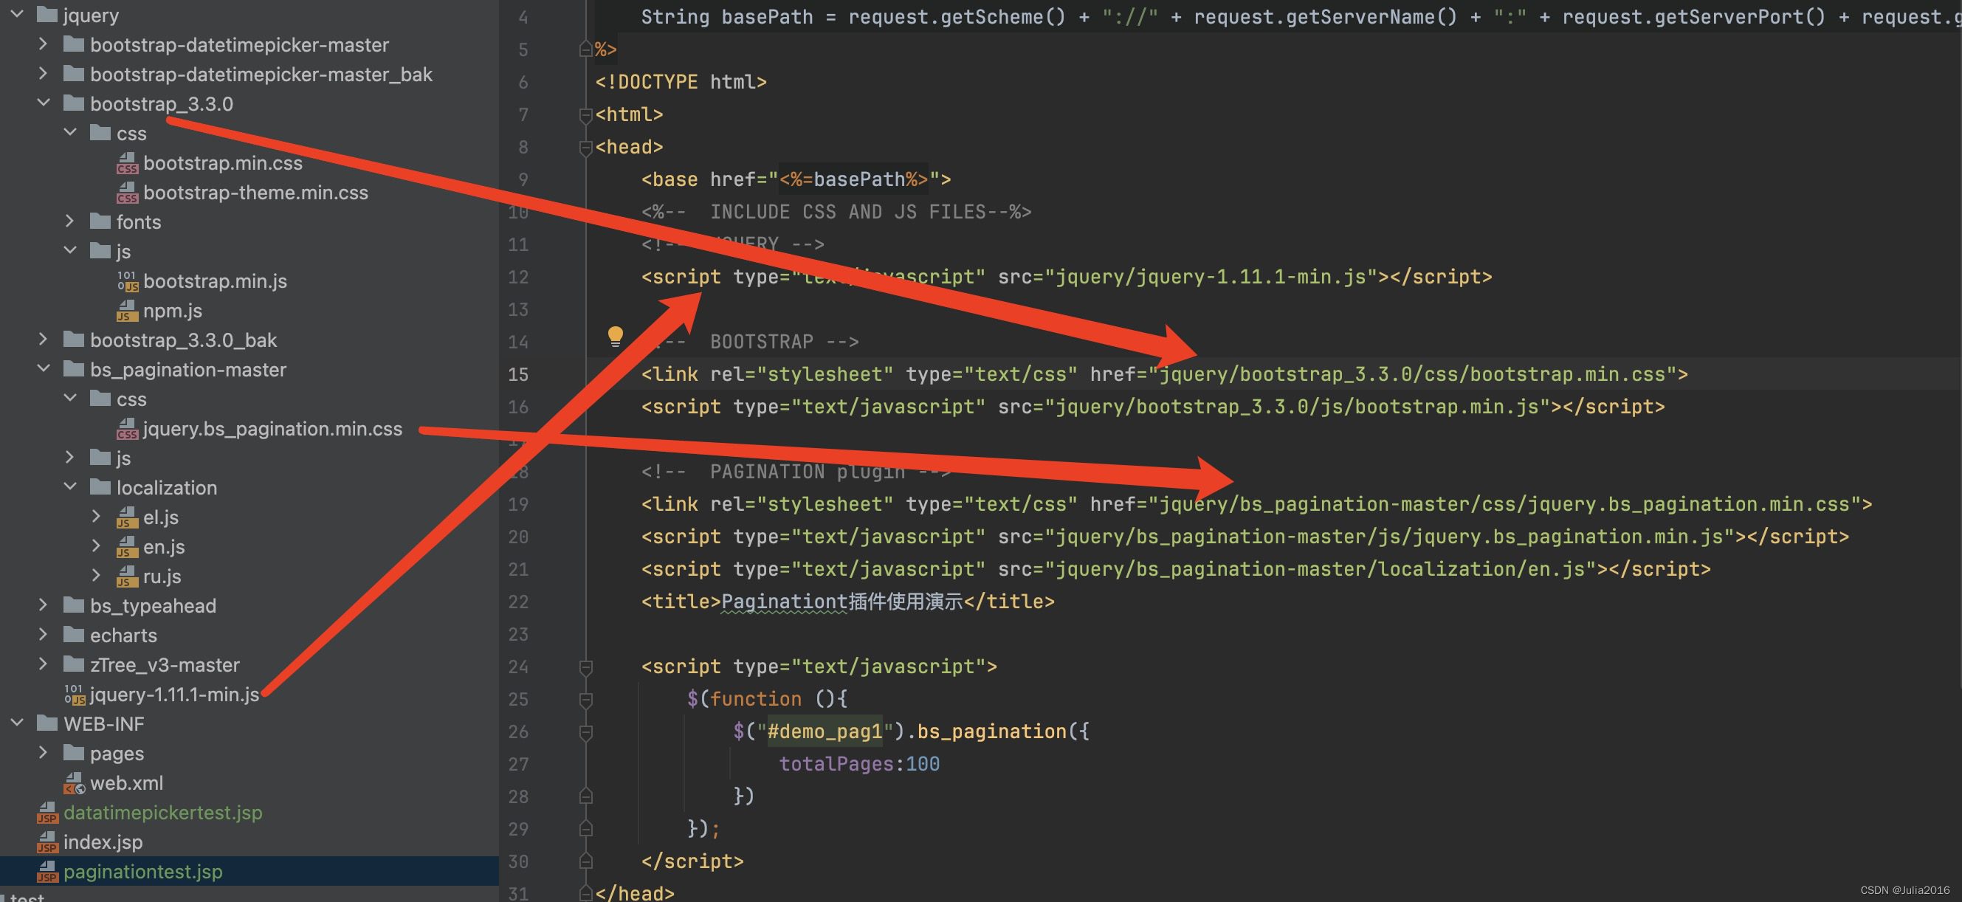Image resolution: width=1962 pixels, height=902 pixels.
Task: Place cursor on 'totalPages' in the editor
Action: pyautogui.click(x=836, y=763)
